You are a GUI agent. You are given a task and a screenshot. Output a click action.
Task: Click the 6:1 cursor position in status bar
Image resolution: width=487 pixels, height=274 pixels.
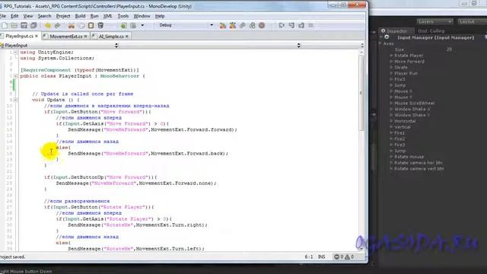[x=309, y=257]
